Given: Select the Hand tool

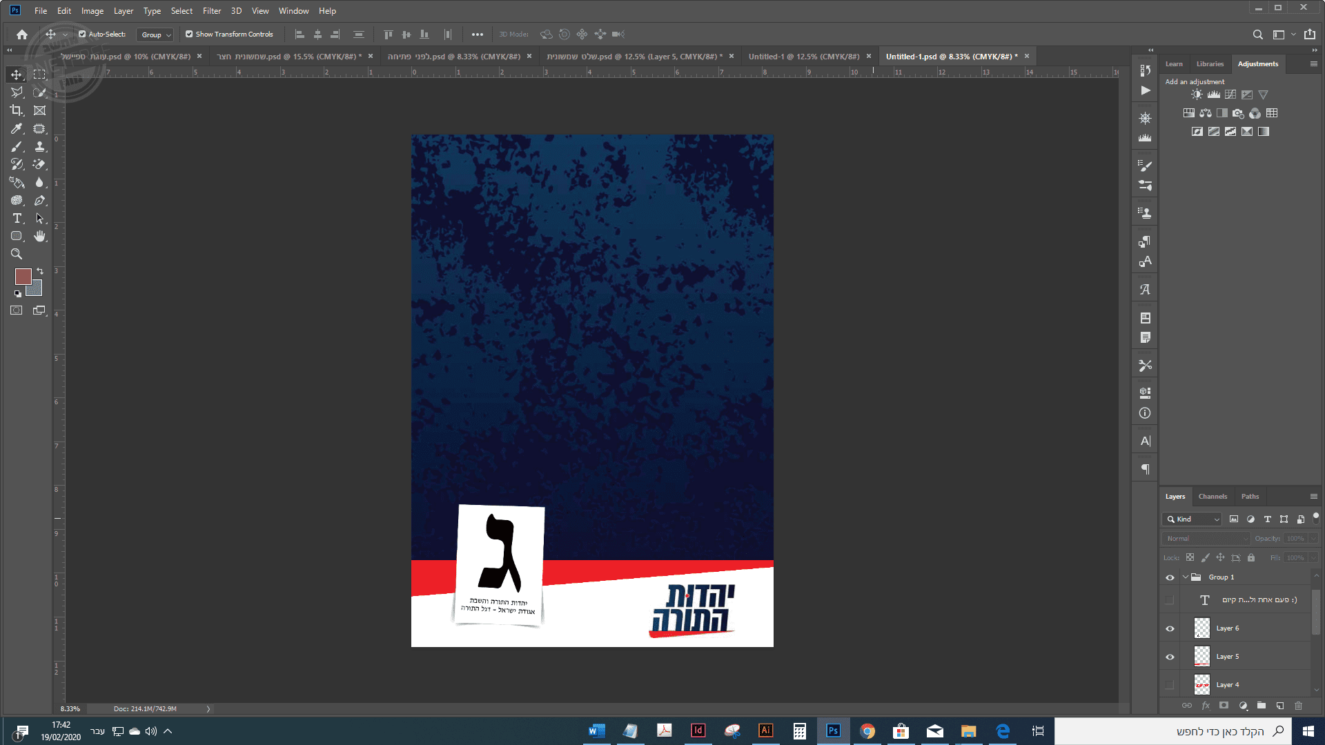Looking at the screenshot, I should tap(39, 236).
